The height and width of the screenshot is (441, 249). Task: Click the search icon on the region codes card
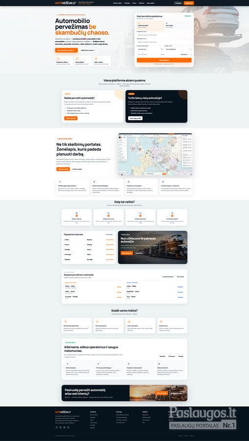point(60,182)
